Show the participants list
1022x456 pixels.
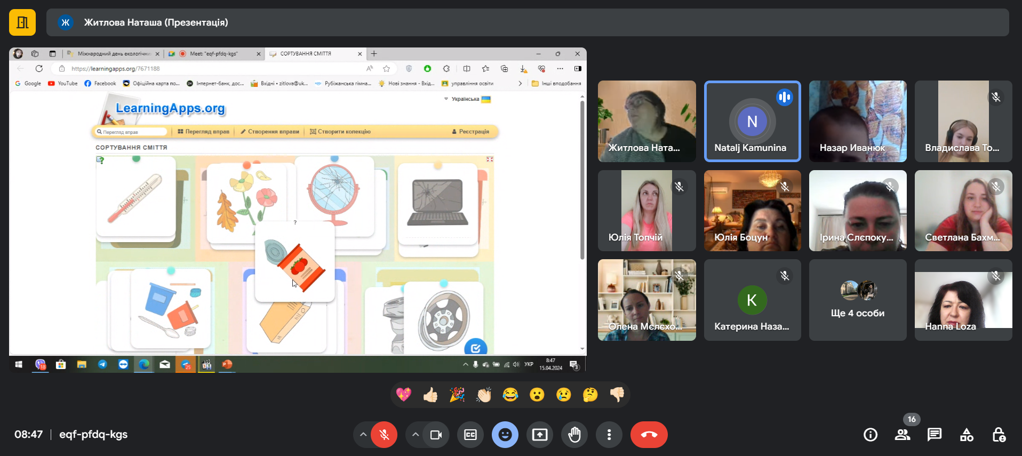pyautogui.click(x=902, y=435)
